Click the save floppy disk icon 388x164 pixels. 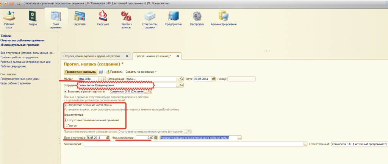tap(101, 72)
